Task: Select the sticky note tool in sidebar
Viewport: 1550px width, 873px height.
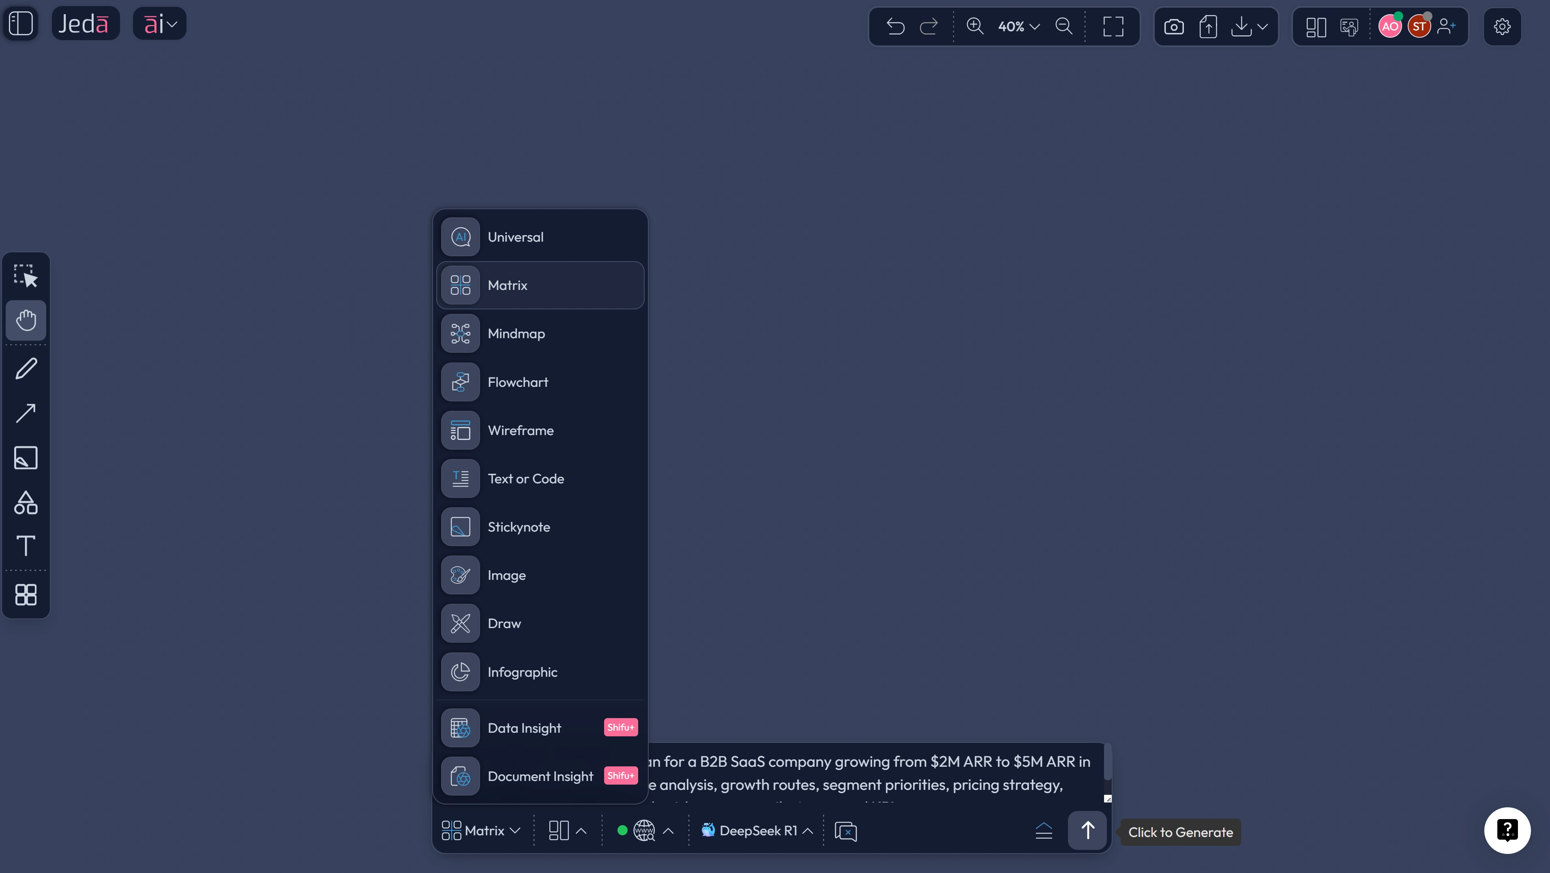Action: coord(26,458)
